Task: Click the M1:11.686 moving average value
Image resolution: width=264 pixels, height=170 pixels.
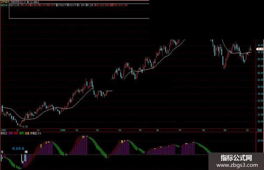Action: click(x=32, y=2)
